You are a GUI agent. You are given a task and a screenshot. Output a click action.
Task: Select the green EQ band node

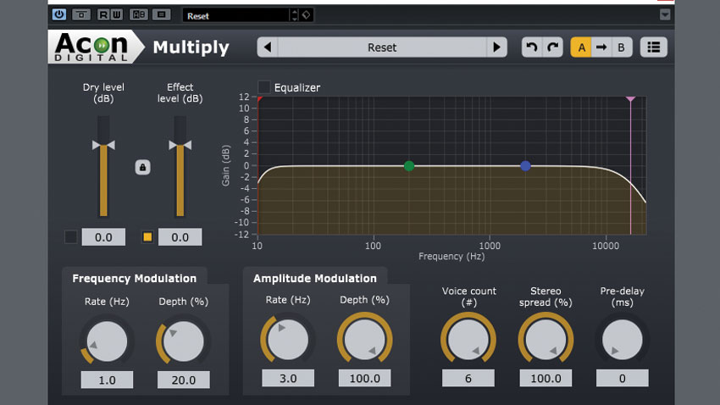409,166
